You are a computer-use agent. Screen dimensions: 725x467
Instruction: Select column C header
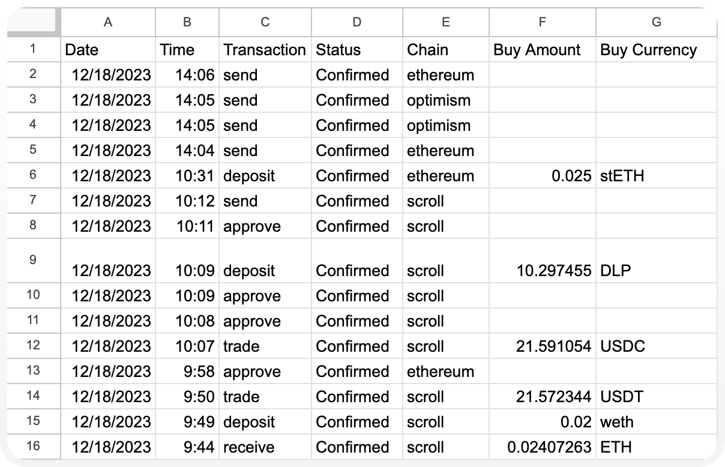point(265,22)
